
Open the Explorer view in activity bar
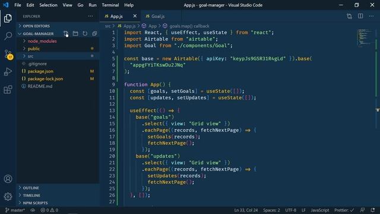(8, 18)
